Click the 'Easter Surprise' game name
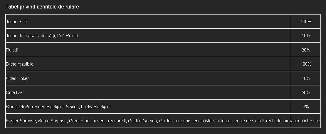Screen dimensions: 326x134 click(x=21, y=121)
